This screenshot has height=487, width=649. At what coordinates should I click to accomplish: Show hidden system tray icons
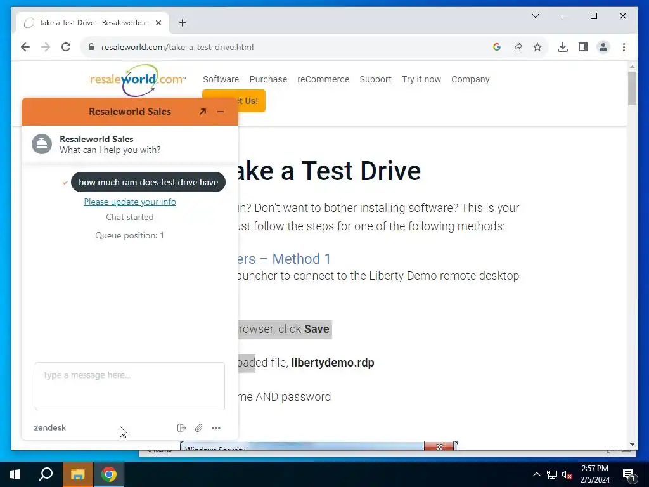536,474
